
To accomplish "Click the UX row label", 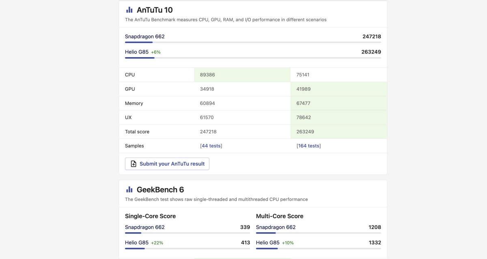I will [x=128, y=118].
